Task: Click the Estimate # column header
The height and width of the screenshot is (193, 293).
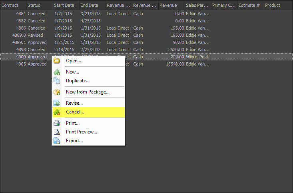Action: (x=250, y=5)
